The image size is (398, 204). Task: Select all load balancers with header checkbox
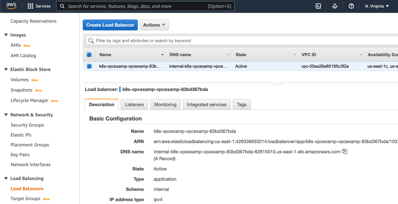[89, 55]
